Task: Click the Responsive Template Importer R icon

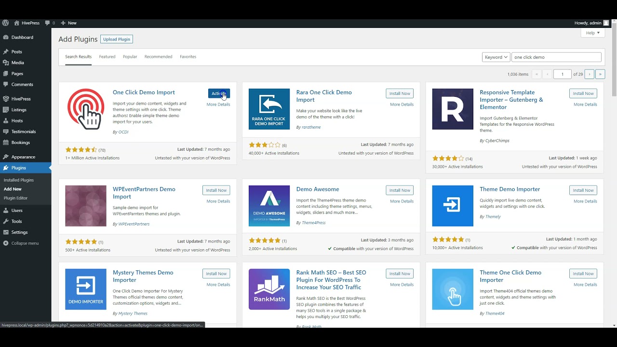Action: pos(453,109)
